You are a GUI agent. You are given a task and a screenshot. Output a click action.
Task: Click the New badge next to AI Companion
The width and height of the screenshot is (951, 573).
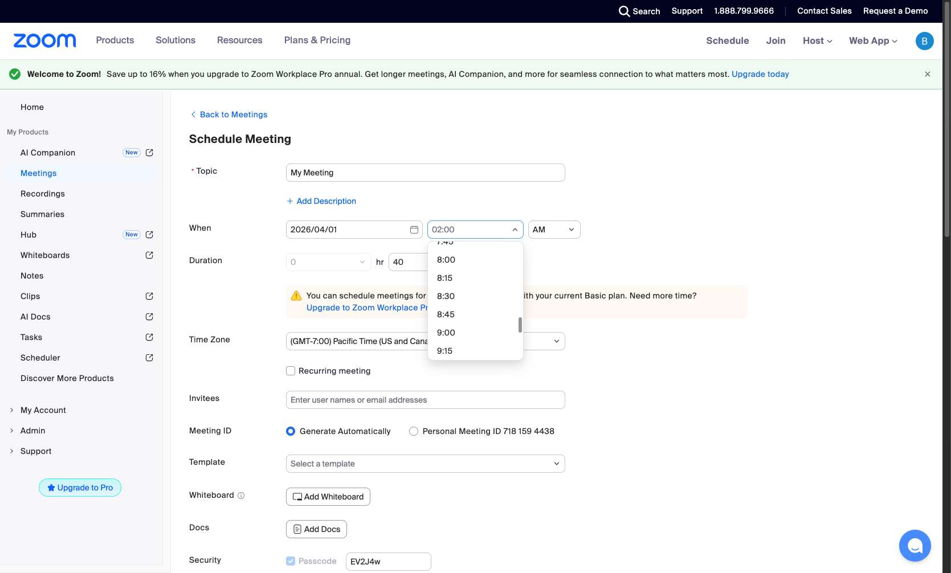pyautogui.click(x=132, y=153)
